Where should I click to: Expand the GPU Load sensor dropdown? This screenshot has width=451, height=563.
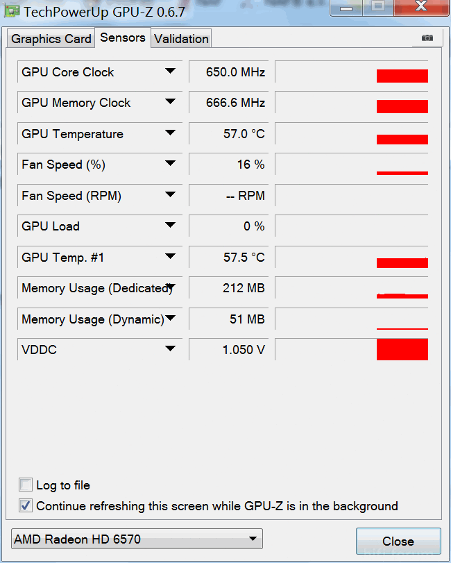tap(171, 225)
